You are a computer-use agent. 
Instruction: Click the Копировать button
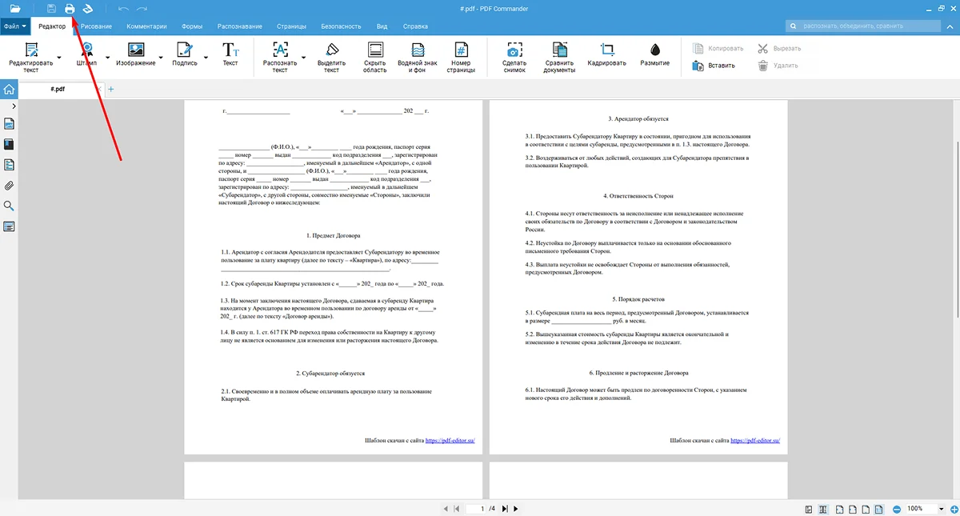[718, 49]
